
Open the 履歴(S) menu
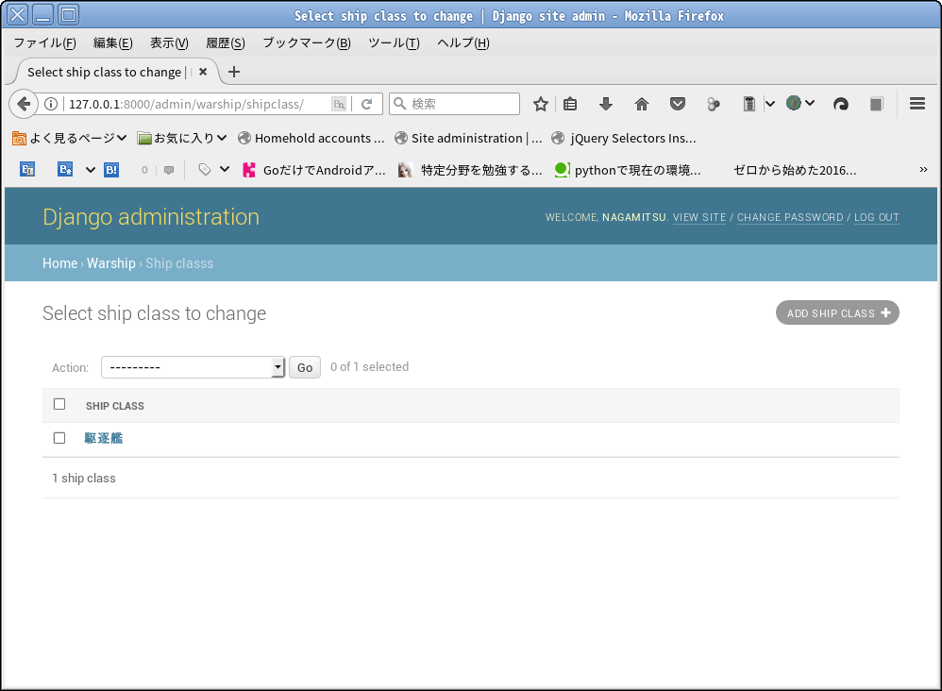[x=226, y=42]
